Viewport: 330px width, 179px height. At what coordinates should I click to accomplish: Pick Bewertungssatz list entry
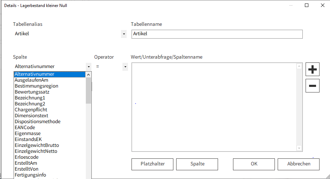pos(50,92)
